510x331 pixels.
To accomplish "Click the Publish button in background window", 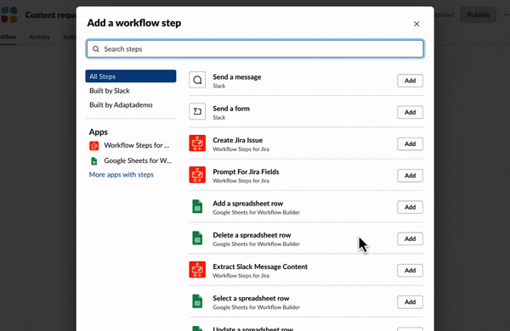I will click(x=478, y=15).
